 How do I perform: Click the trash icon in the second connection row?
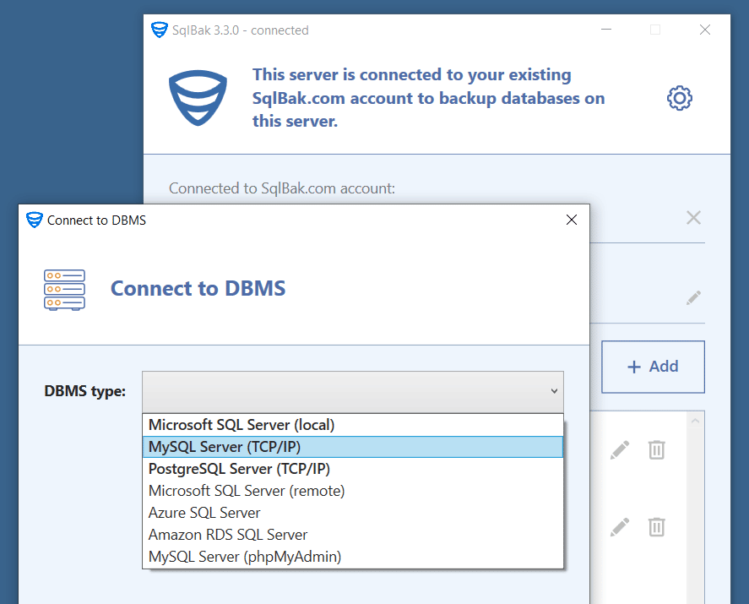(656, 527)
